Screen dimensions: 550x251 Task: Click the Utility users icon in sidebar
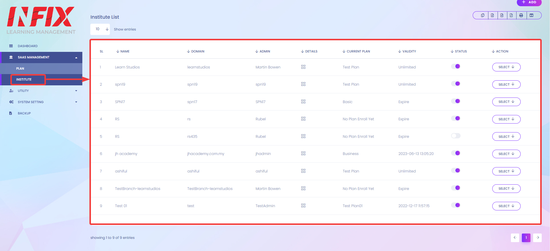[11, 91]
